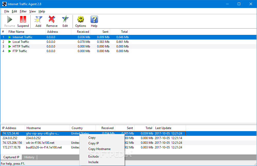Sort filters by the top Total column header

(x=119, y=32)
